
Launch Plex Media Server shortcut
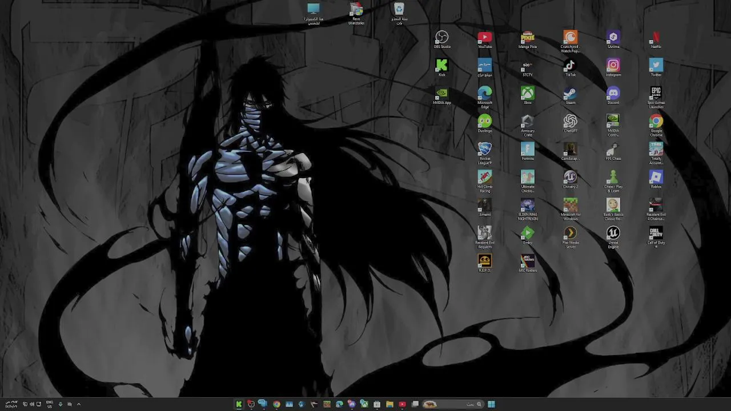[x=571, y=237]
